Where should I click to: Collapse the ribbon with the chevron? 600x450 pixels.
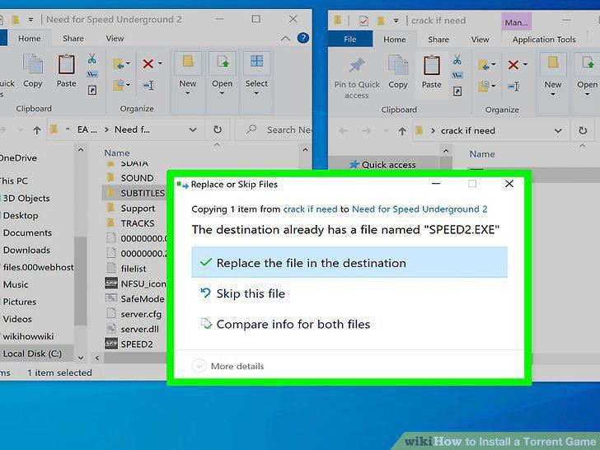(x=285, y=38)
